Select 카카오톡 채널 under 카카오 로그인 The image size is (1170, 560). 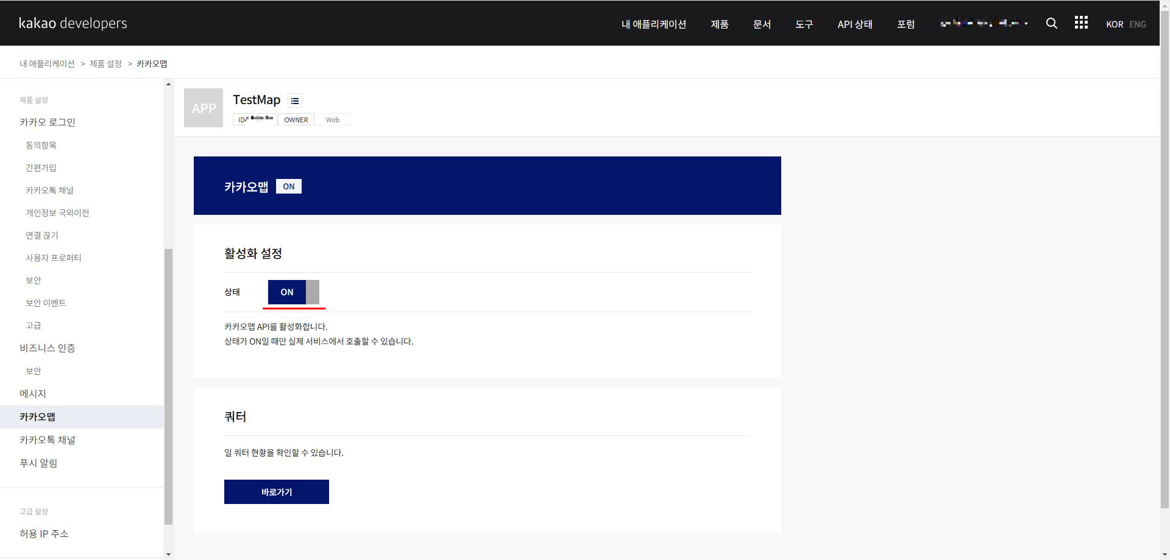(x=49, y=190)
